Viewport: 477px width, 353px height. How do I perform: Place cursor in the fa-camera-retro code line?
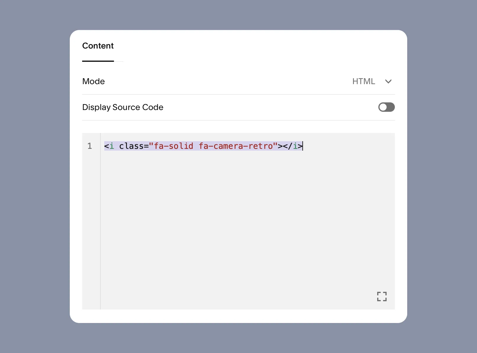[203, 146]
